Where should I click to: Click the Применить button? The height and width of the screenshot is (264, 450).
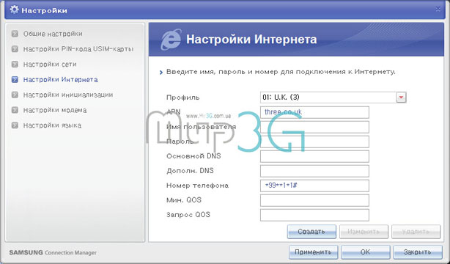(313, 252)
